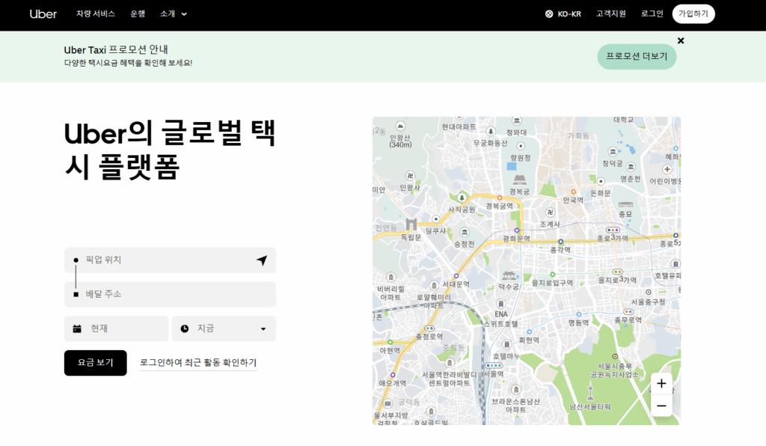The width and height of the screenshot is (766, 446).
Task: Select the KO-KR language option
Action: pyautogui.click(x=569, y=14)
